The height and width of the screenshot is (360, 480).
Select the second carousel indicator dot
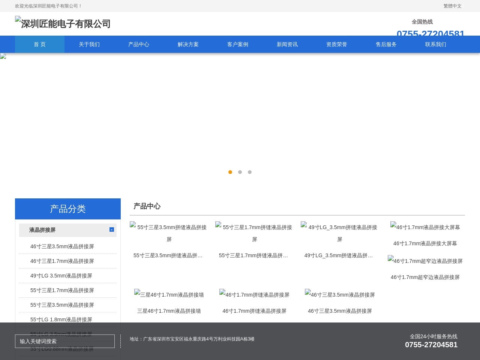click(x=240, y=172)
